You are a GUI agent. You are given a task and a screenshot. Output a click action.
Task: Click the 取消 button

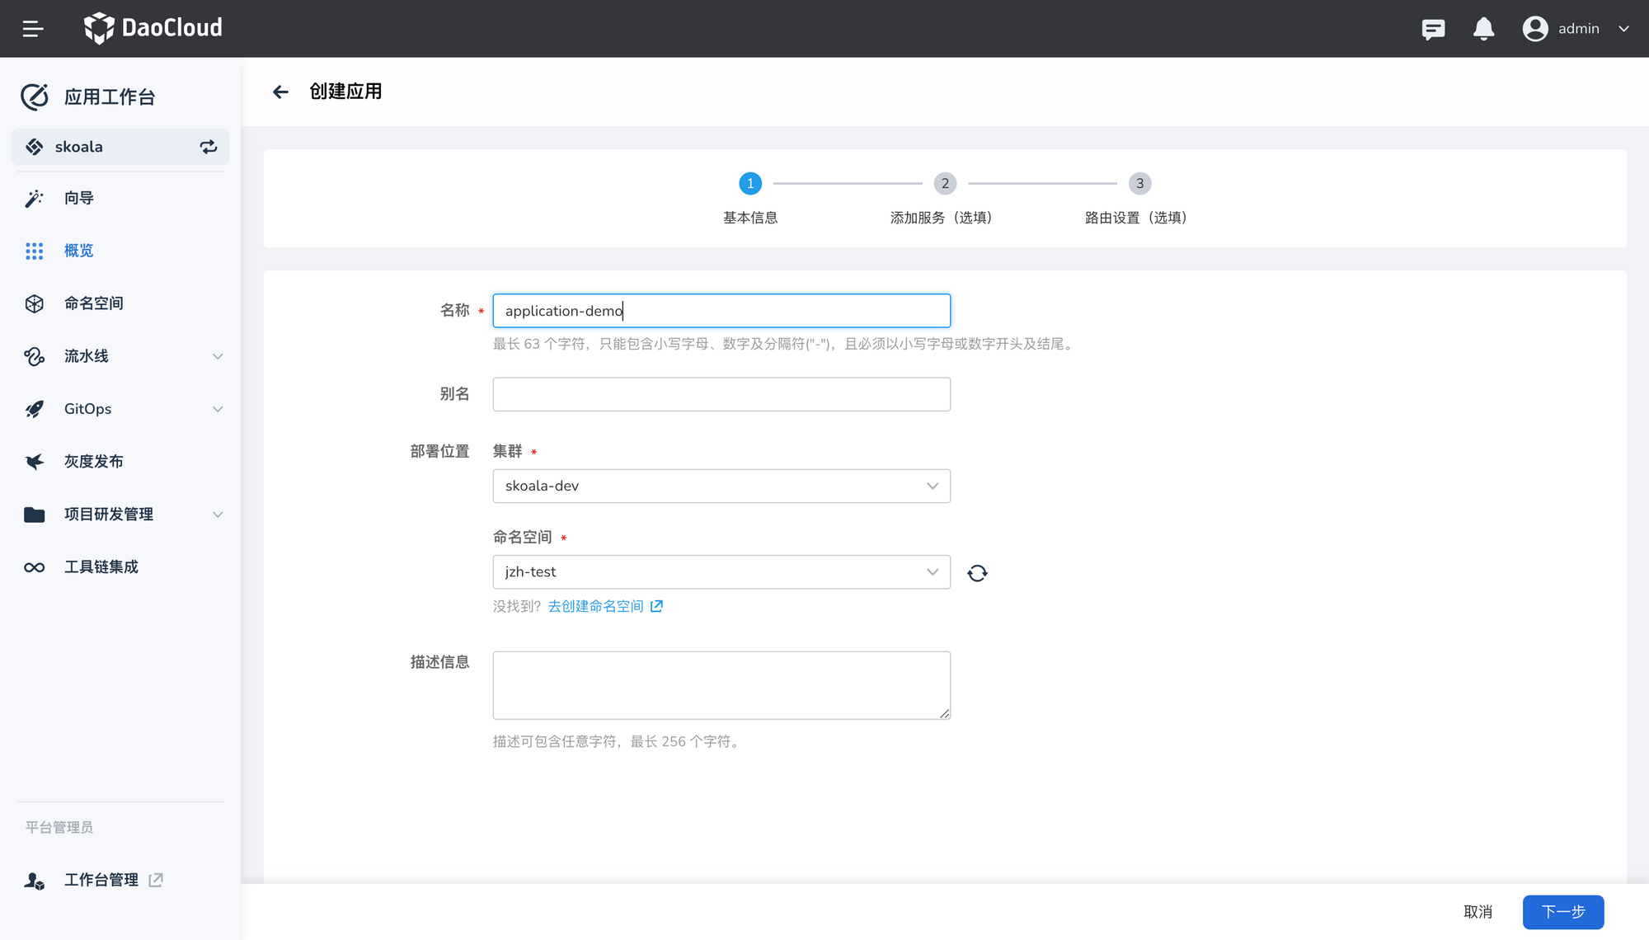tap(1478, 912)
